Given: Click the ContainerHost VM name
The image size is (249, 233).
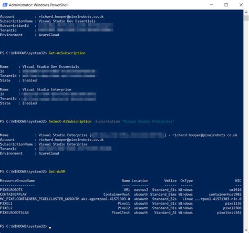Looking at the screenshot, I should click(117, 194).
